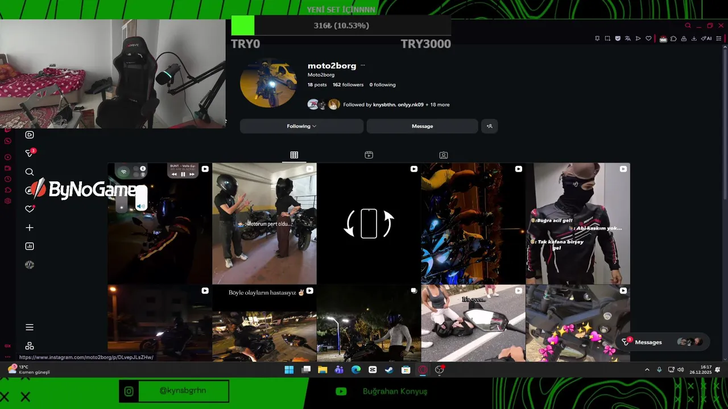Open the 162 followers list
Screen dimensions: 728x409
[x=348, y=85]
